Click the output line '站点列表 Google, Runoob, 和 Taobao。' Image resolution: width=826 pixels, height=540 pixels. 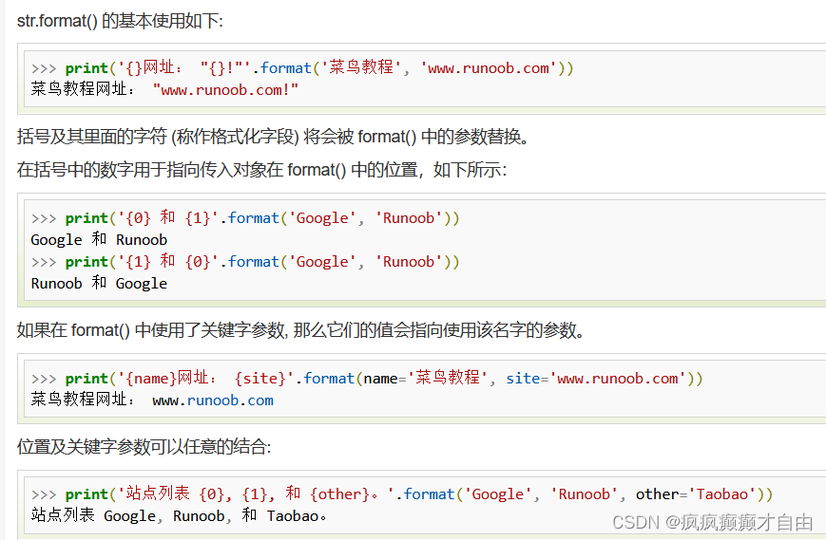[179, 515]
